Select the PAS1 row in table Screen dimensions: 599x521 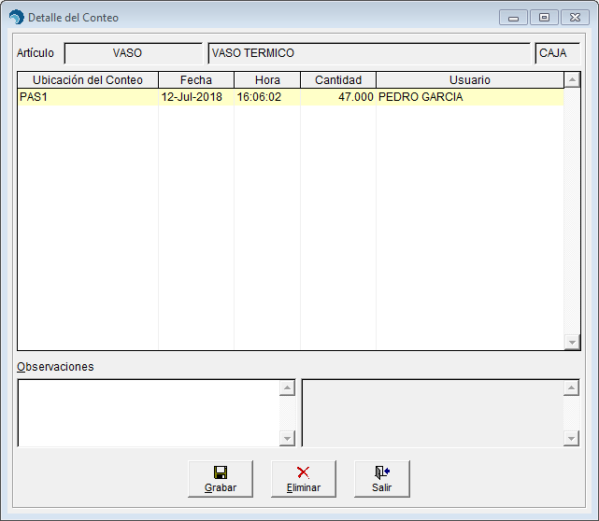pyautogui.click(x=88, y=97)
